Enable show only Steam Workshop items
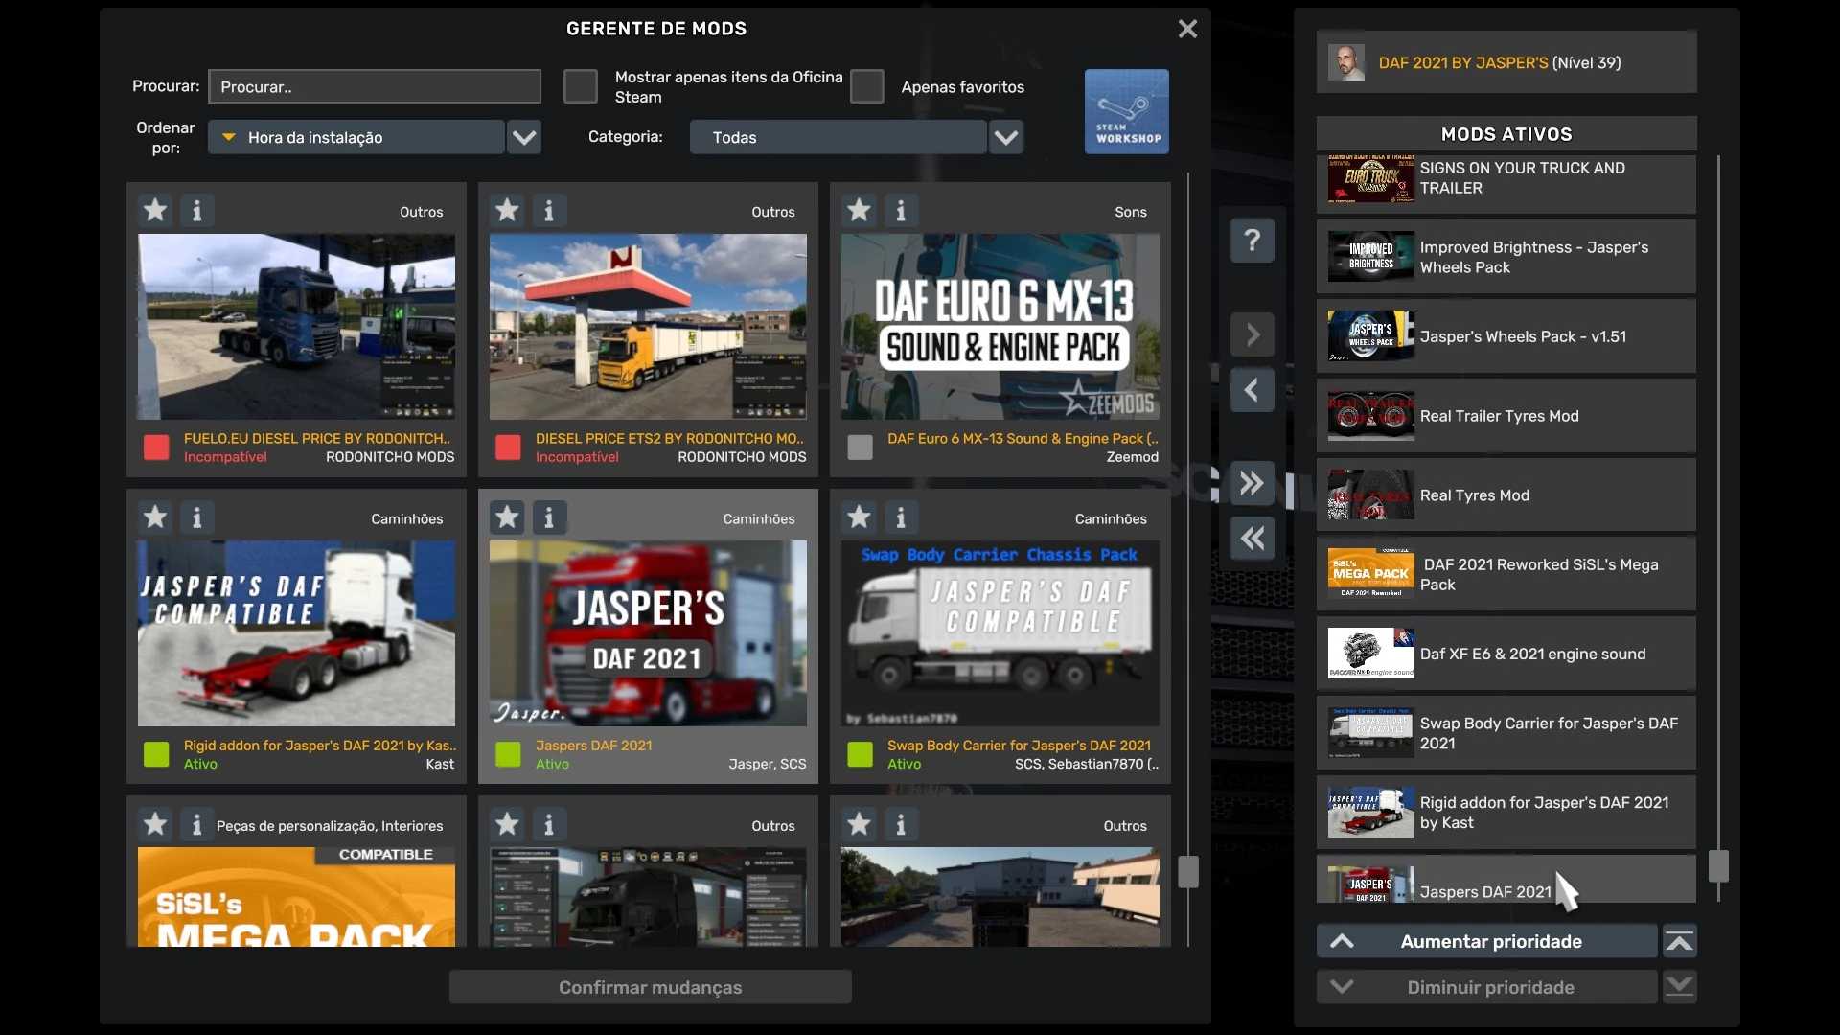 tap(581, 86)
